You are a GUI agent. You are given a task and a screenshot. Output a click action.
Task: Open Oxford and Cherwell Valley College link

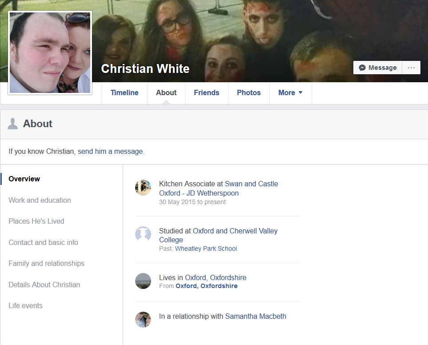pyautogui.click(x=218, y=235)
